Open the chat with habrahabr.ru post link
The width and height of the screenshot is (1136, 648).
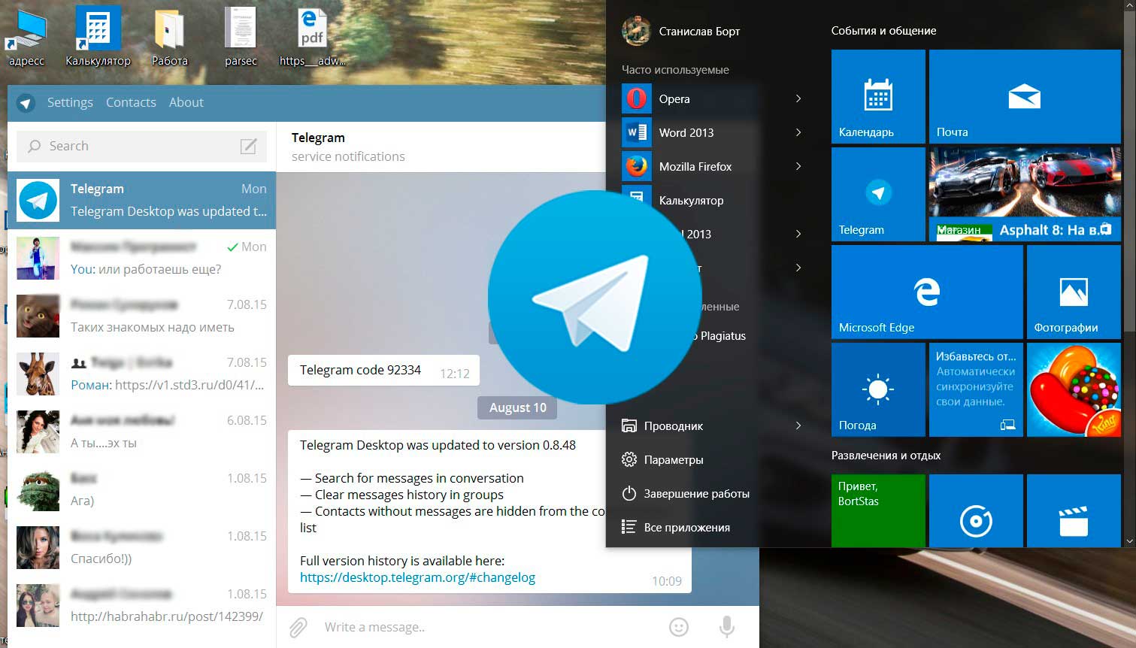pos(141,605)
